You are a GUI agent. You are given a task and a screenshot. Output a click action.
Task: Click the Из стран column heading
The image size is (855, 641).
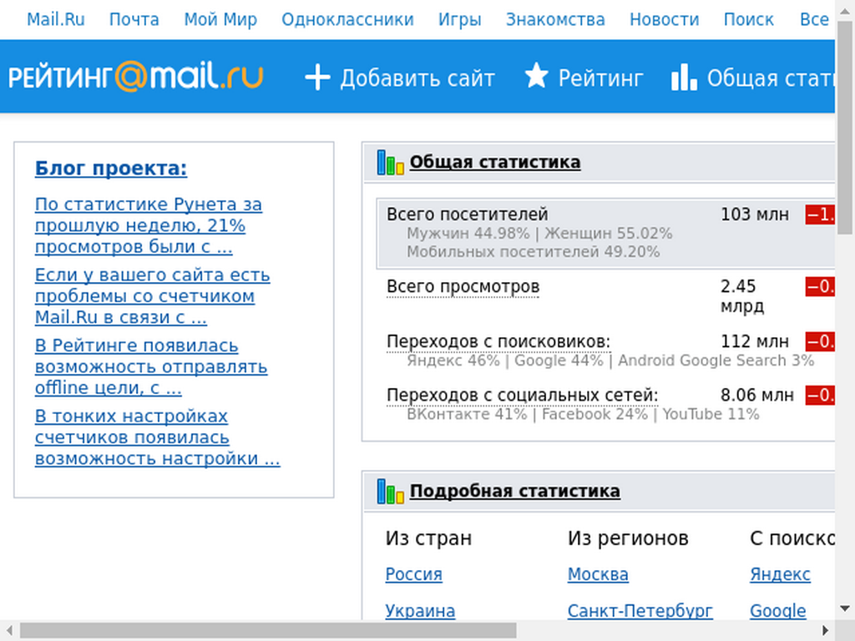pos(428,538)
